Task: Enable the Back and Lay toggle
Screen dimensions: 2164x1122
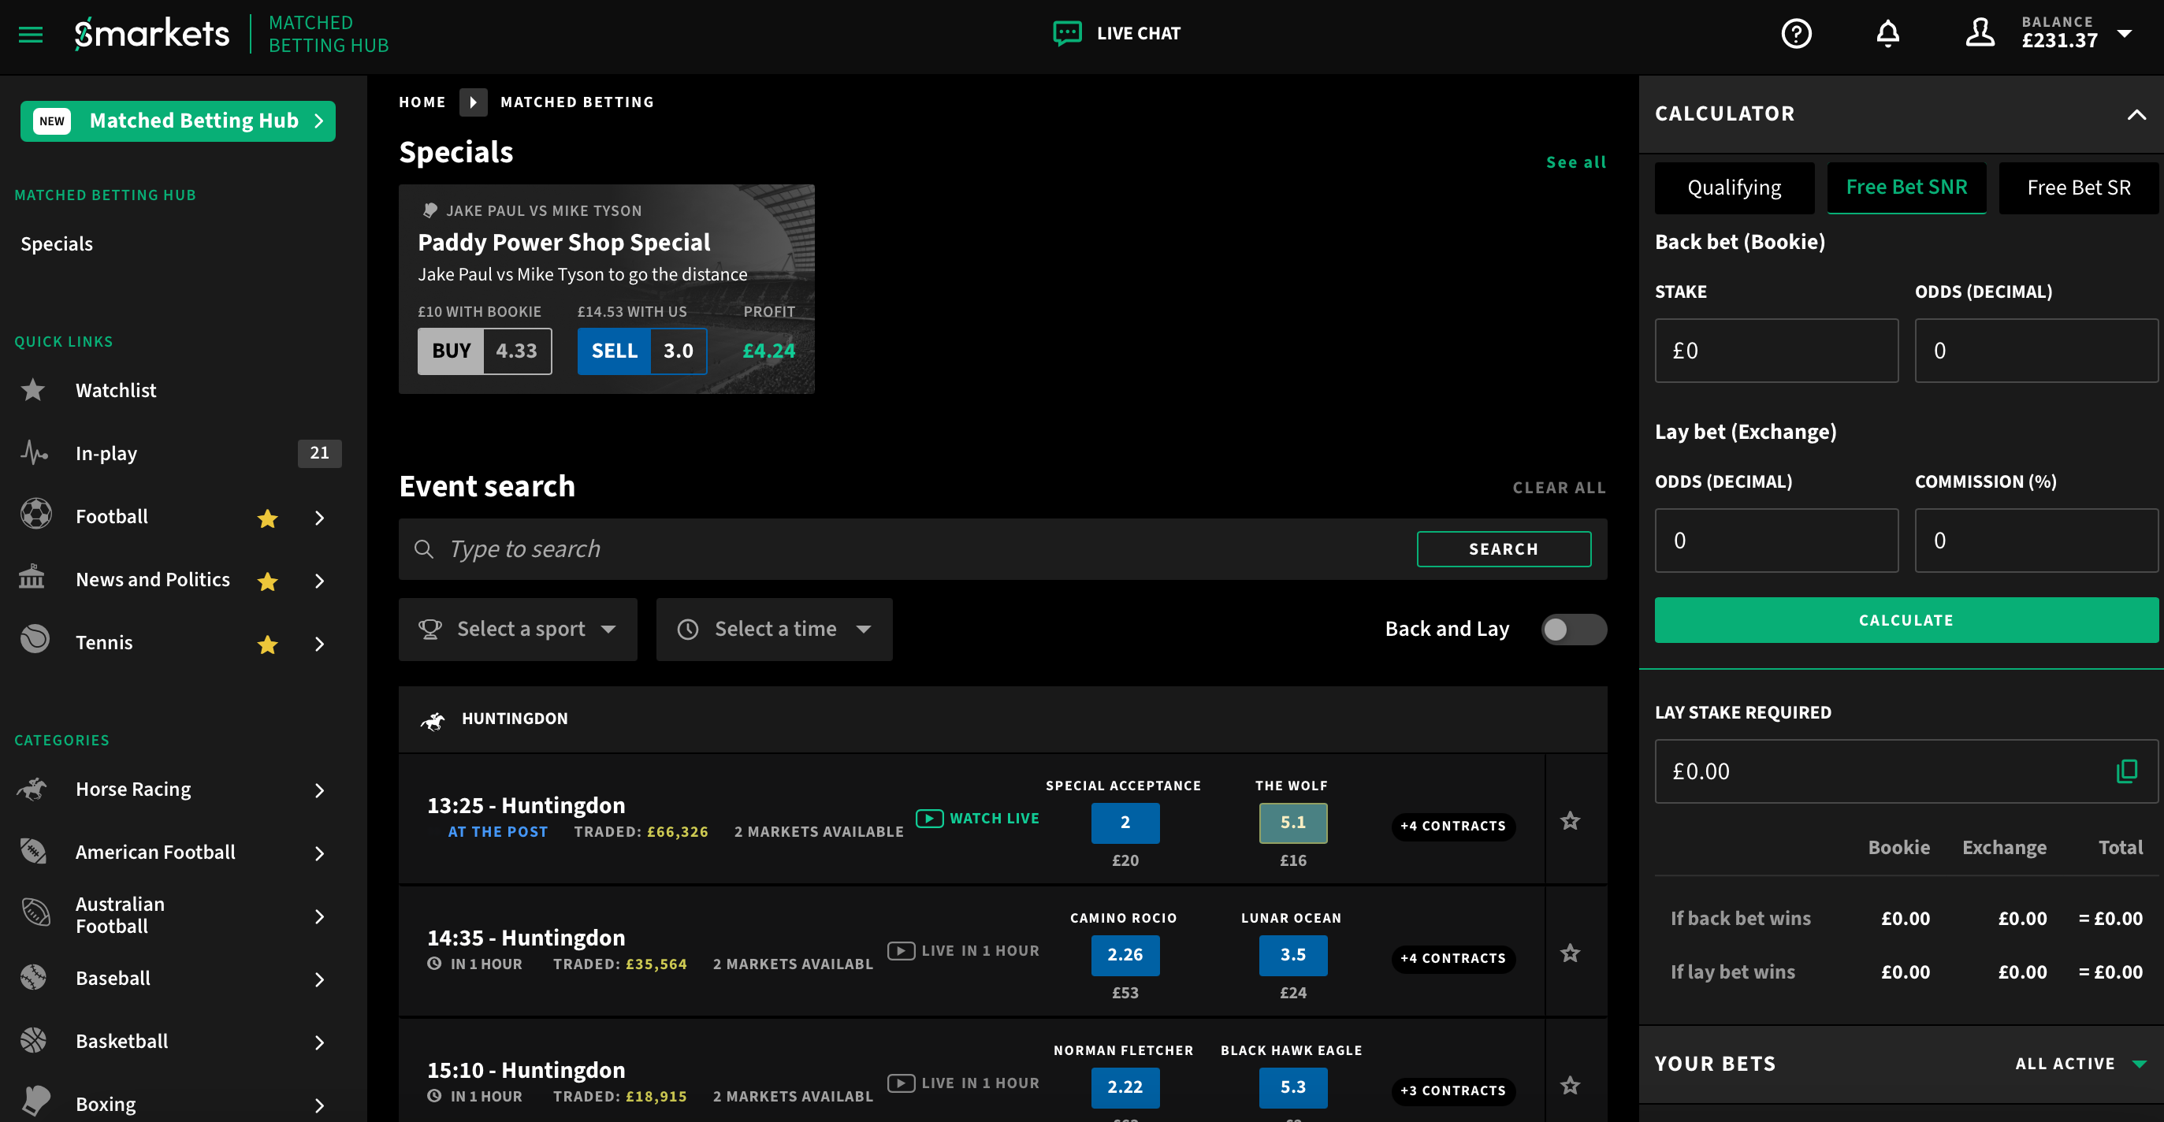Action: (1575, 629)
